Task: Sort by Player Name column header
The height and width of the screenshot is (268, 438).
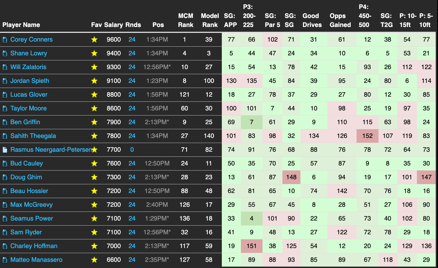Action: point(21,25)
